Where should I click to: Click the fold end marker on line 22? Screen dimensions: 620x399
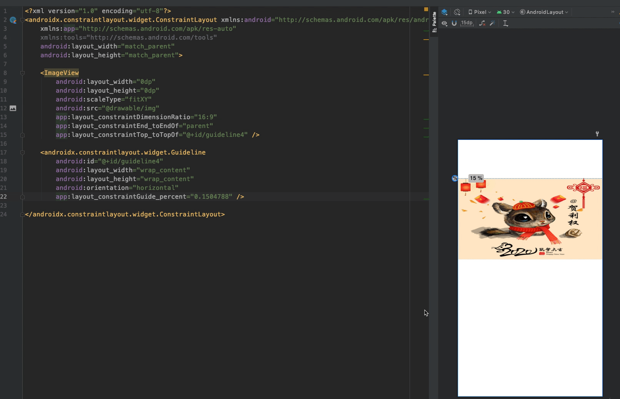(x=22, y=197)
